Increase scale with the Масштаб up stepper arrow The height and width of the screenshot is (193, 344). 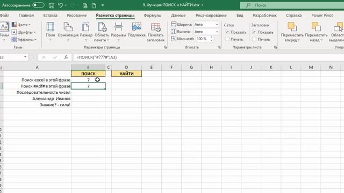(211, 38)
